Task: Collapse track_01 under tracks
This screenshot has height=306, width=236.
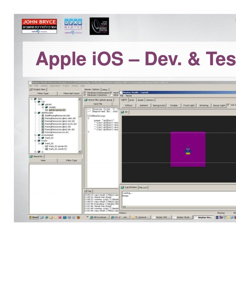Action: click(x=39, y=143)
